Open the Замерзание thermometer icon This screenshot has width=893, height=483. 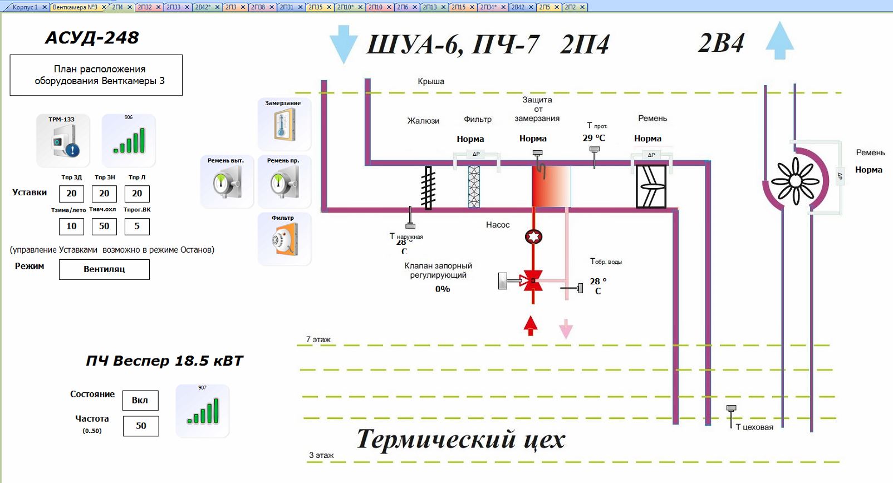[284, 125]
